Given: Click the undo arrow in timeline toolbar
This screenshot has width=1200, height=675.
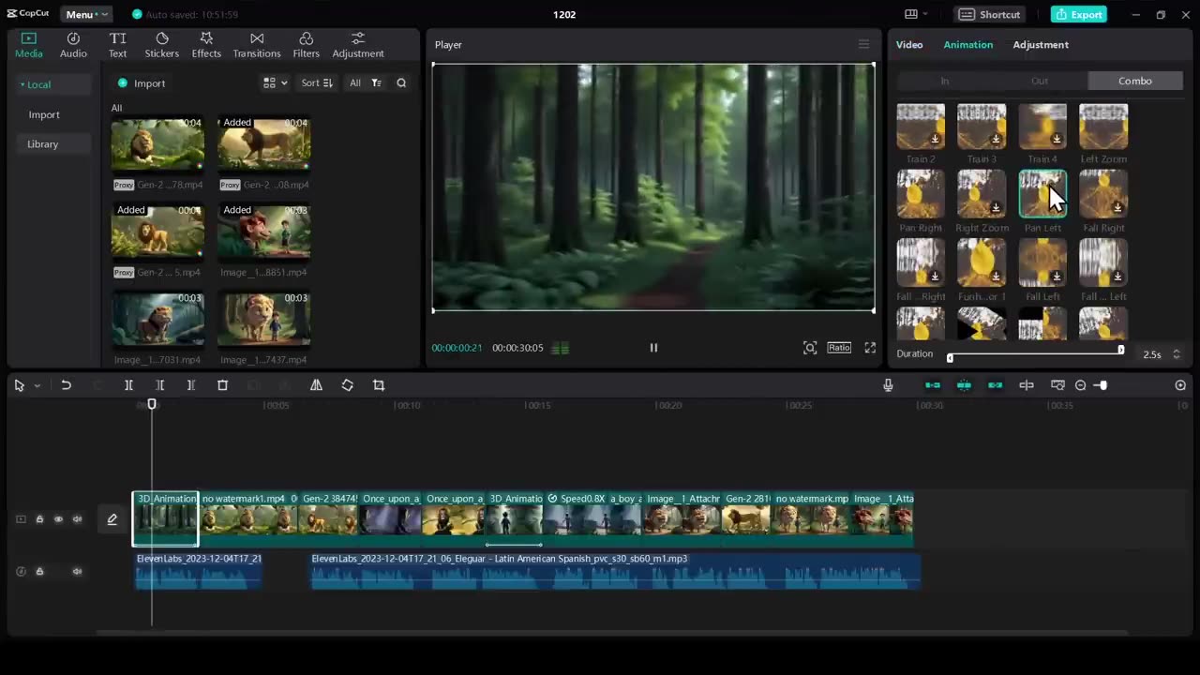Looking at the screenshot, I should pyautogui.click(x=66, y=385).
